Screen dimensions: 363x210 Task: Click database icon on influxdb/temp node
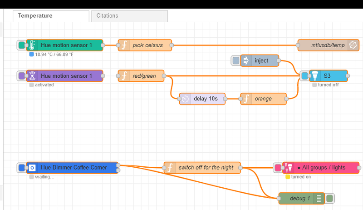click(353, 45)
